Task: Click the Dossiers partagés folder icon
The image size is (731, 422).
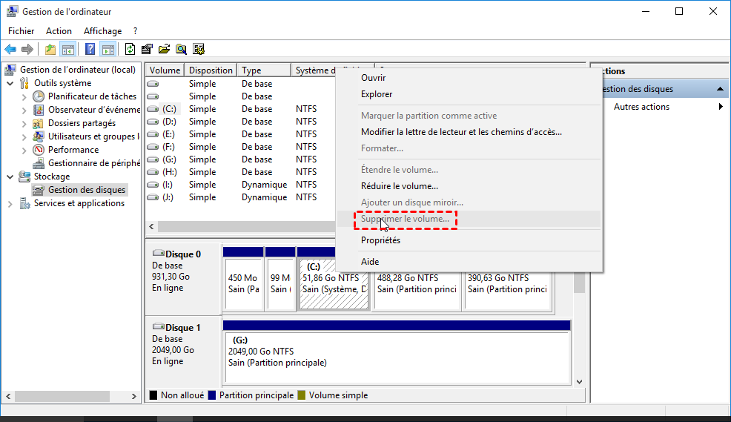Action: 39,123
